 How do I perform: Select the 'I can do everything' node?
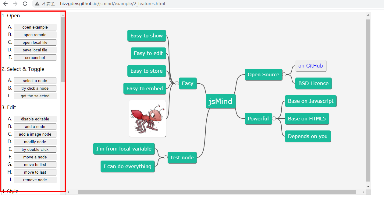pyautogui.click(x=127, y=166)
